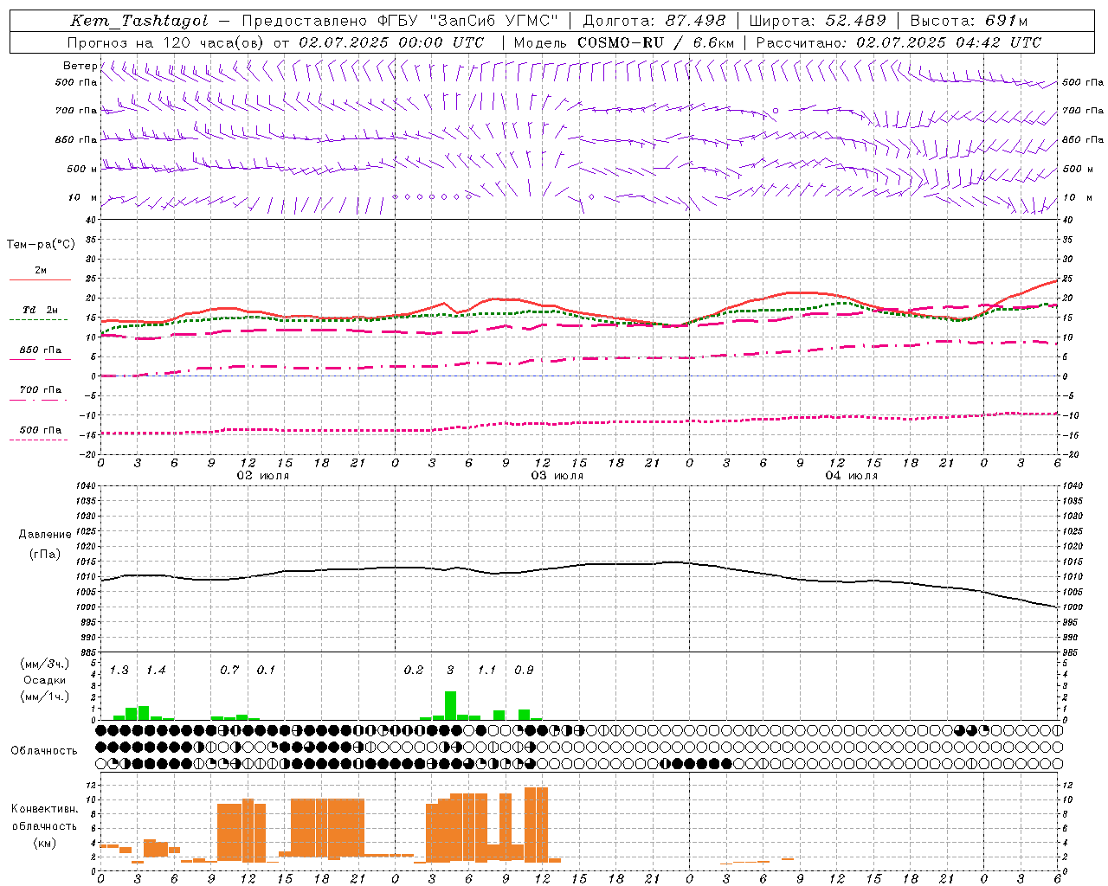Click the 1.3 precipitation total value
This screenshot has width=1108, height=886.
[119, 671]
